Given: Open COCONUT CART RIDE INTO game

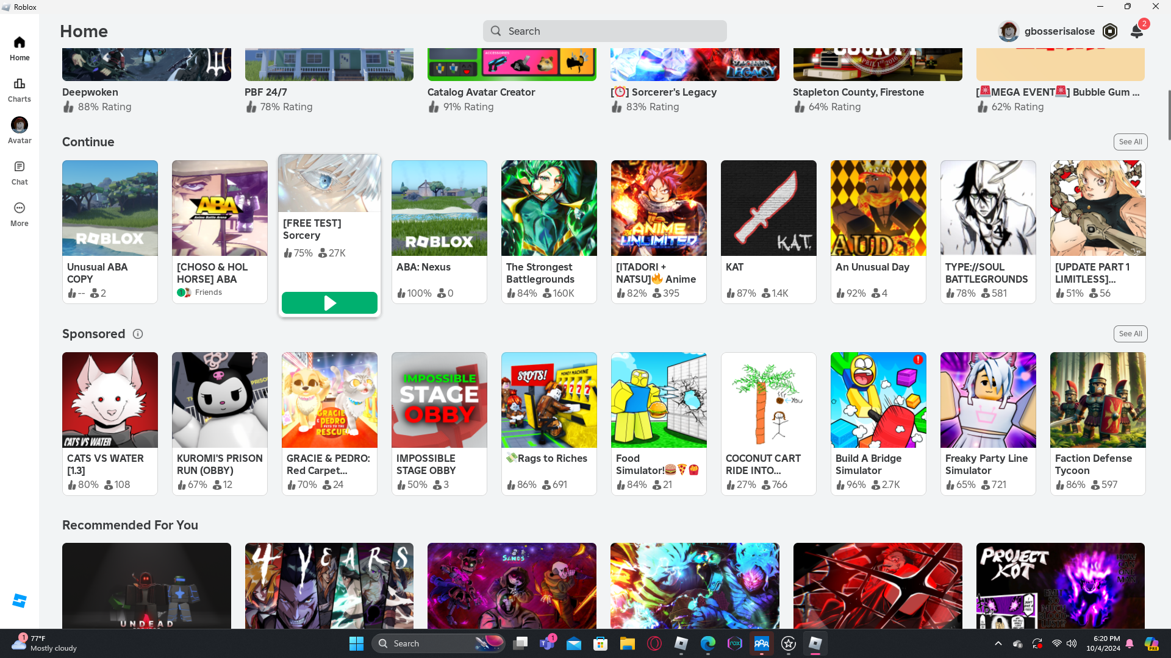Looking at the screenshot, I should [768, 423].
